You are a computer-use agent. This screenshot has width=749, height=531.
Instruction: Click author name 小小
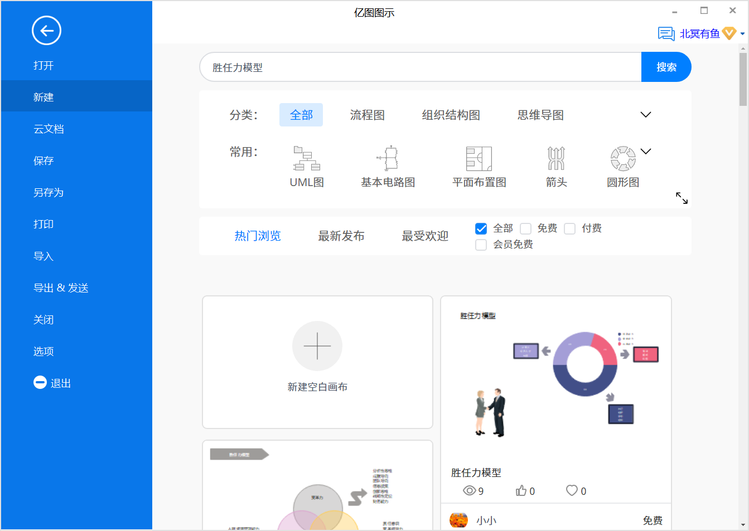click(x=486, y=520)
